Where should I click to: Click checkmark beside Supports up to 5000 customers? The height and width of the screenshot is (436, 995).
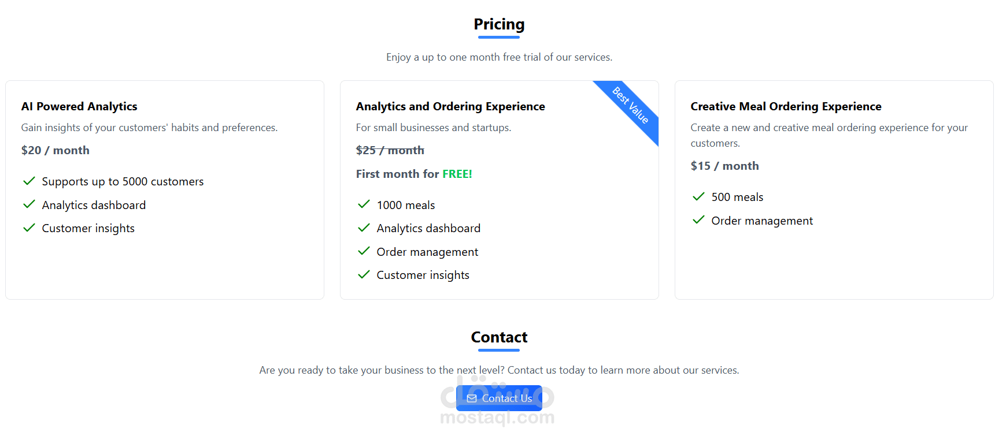click(x=29, y=181)
